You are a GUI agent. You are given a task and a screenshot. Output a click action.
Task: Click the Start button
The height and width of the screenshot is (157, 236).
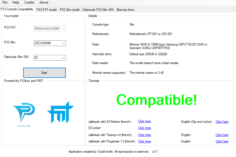pyautogui.click(x=45, y=73)
